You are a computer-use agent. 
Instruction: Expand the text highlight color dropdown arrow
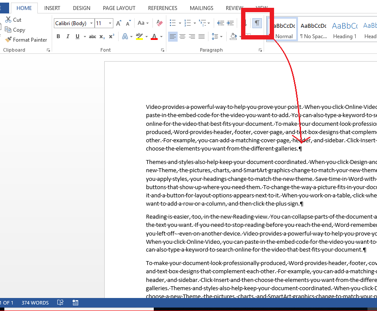point(146,36)
